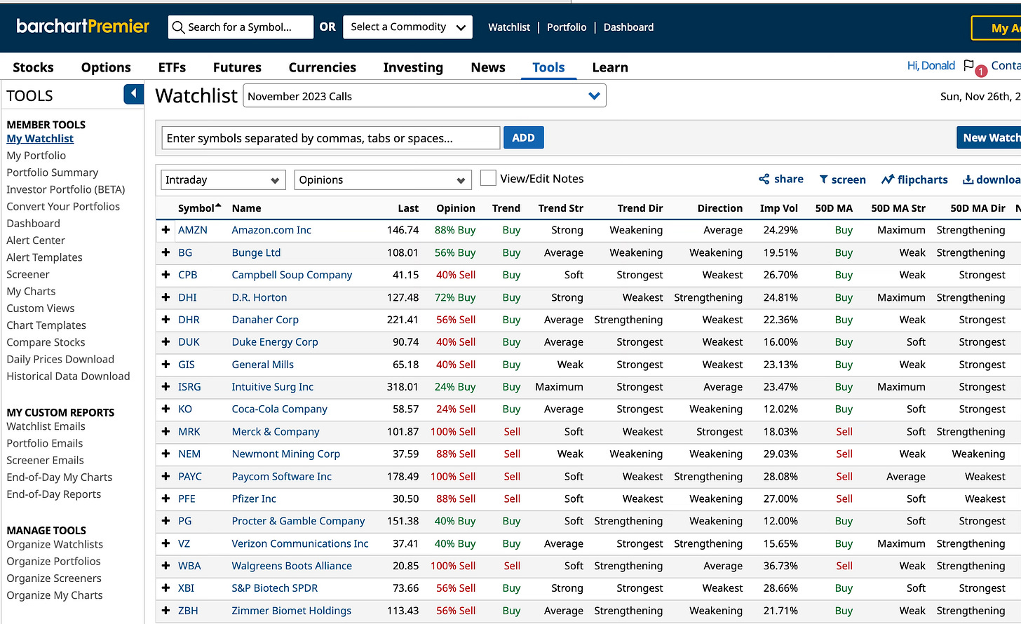The image size is (1021, 624).
Task: Open the Options menu
Action: 106,67
